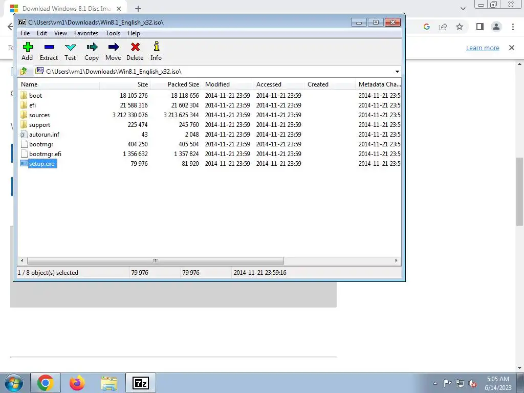Click the Google icon in Chrome's address bar

point(426,27)
